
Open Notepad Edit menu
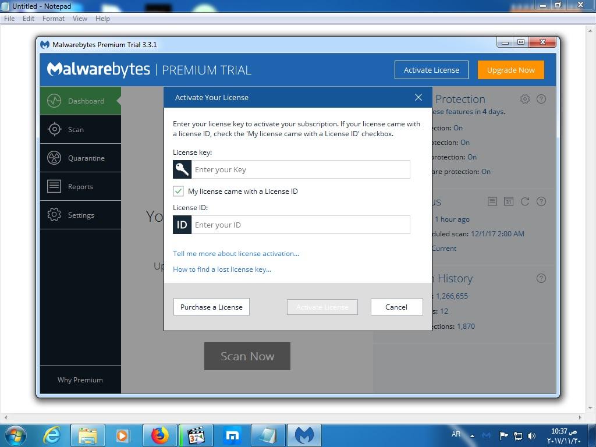(x=29, y=19)
